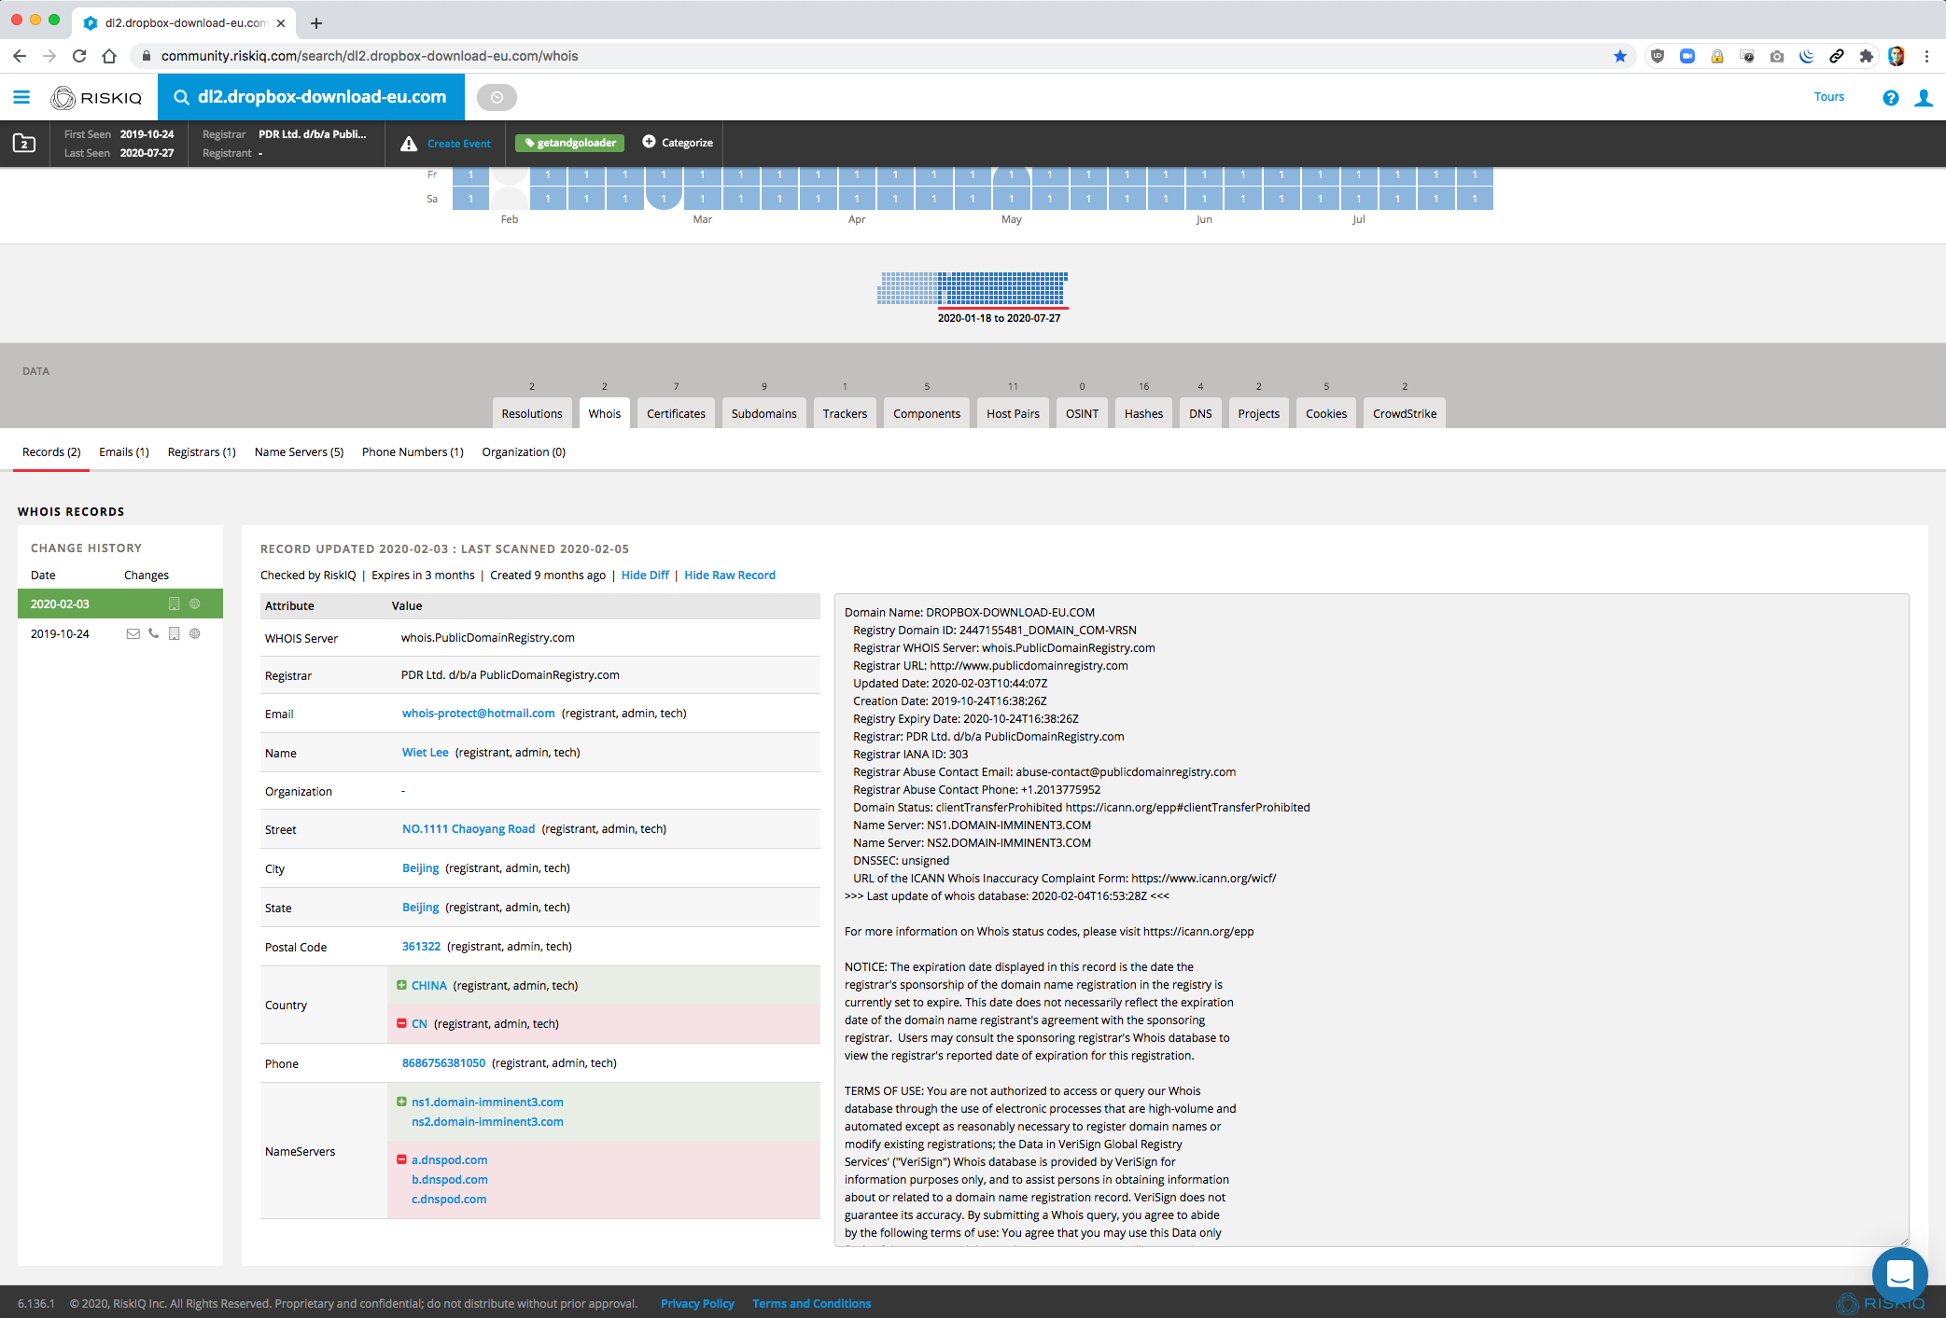
Task: Click the Feb Friday heatmap cell
Action: (510, 175)
